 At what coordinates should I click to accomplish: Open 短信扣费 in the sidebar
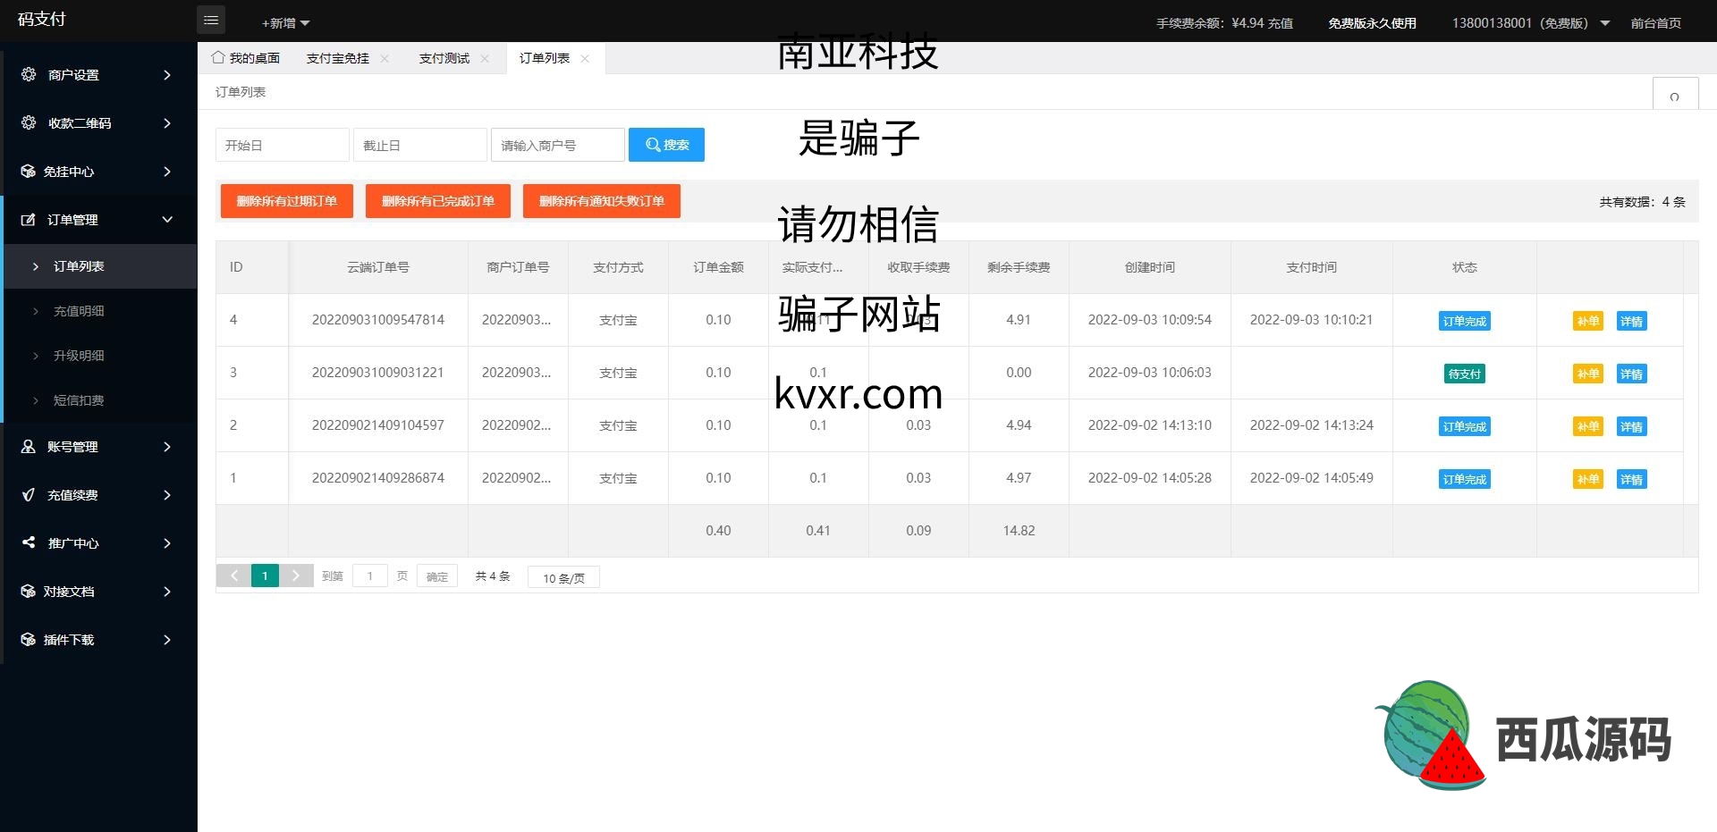pyautogui.click(x=100, y=400)
